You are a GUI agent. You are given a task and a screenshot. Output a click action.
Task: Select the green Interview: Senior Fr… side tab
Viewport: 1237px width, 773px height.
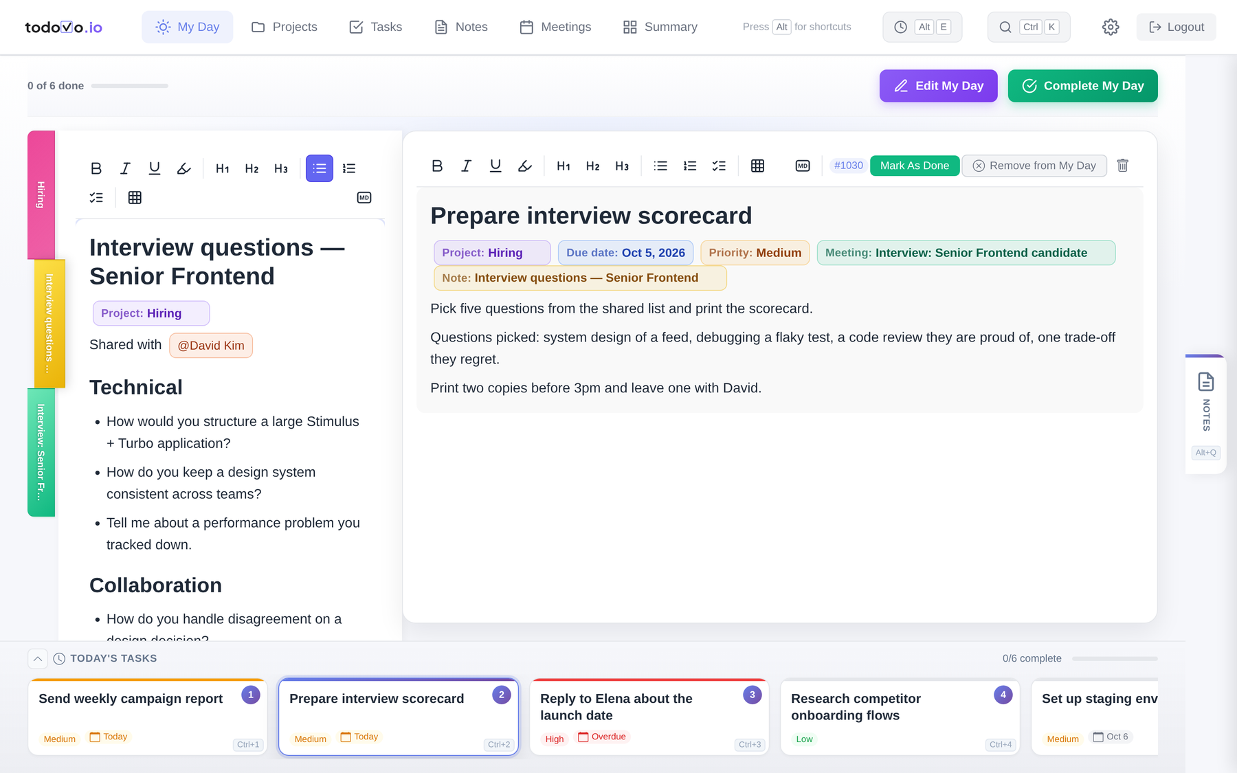coord(41,452)
